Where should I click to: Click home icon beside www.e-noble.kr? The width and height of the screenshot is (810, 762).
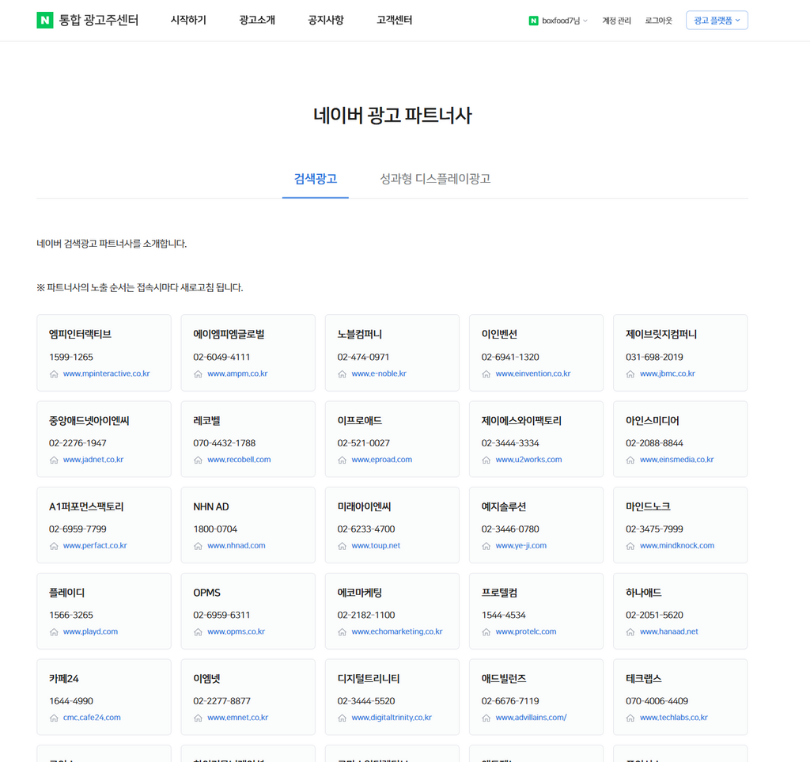(x=342, y=374)
